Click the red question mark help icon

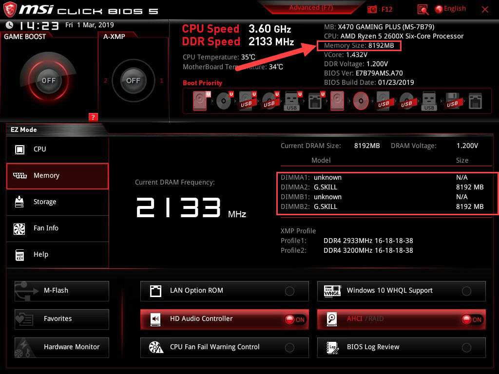(93, 117)
